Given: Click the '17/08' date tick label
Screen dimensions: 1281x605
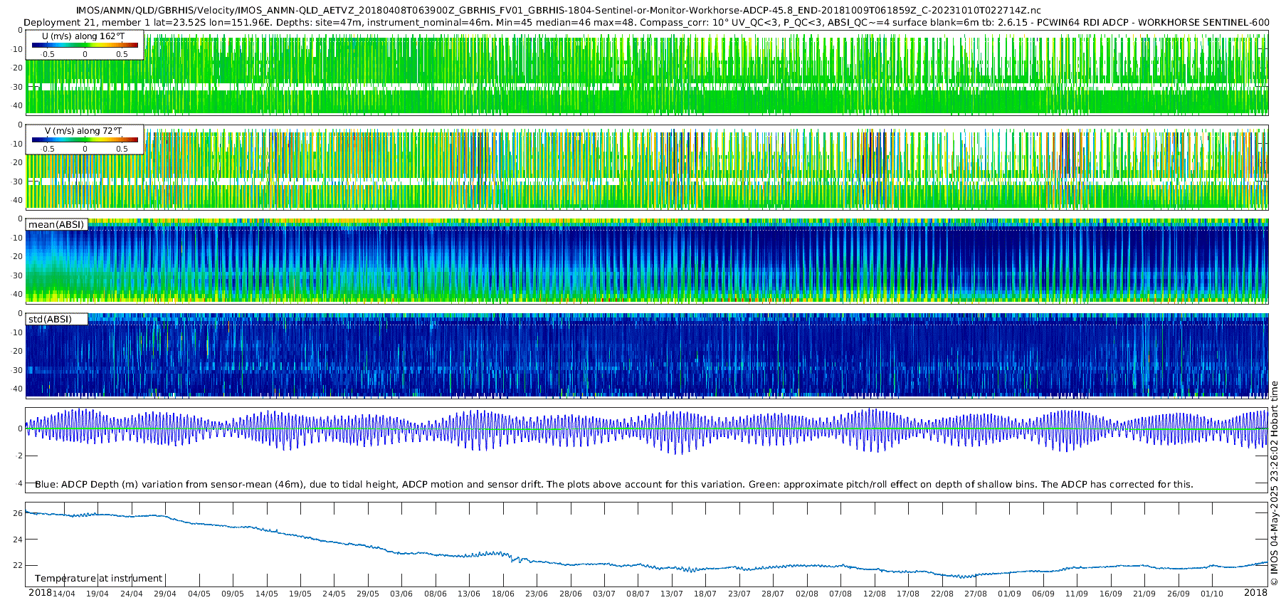Looking at the screenshot, I should point(908,594).
